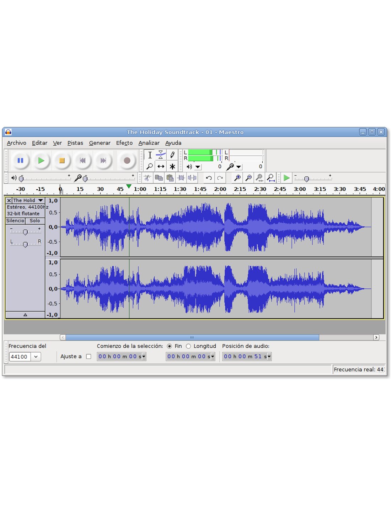
Task: Select the Time Shift tool
Action: tap(161, 166)
